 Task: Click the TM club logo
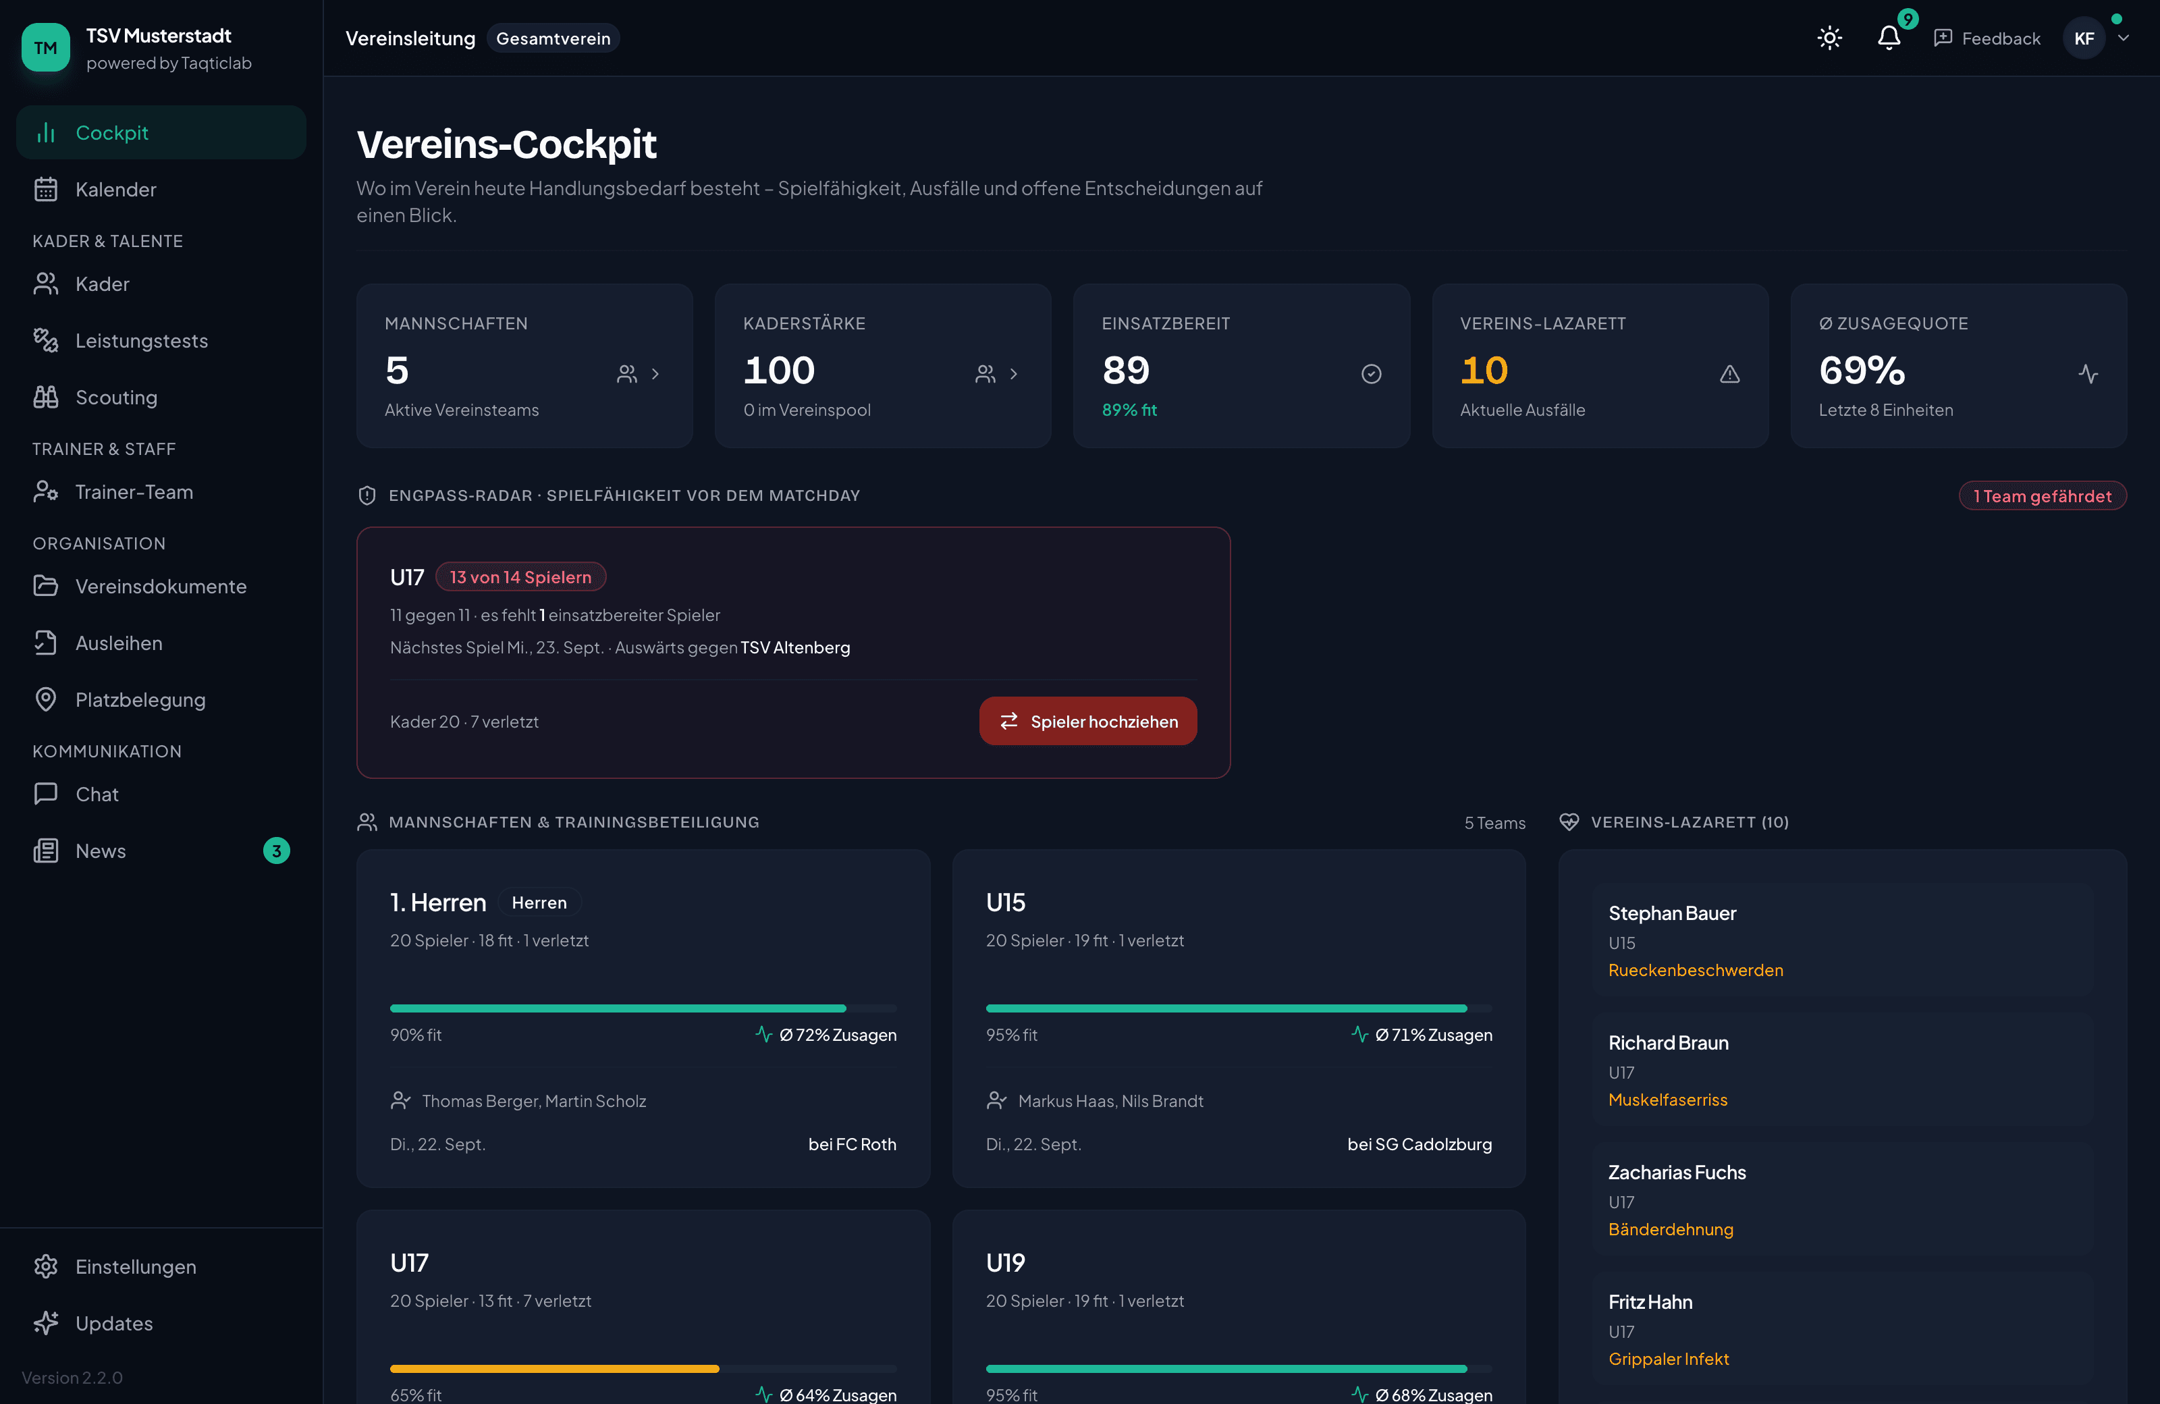pyautogui.click(x=45, y=47)
